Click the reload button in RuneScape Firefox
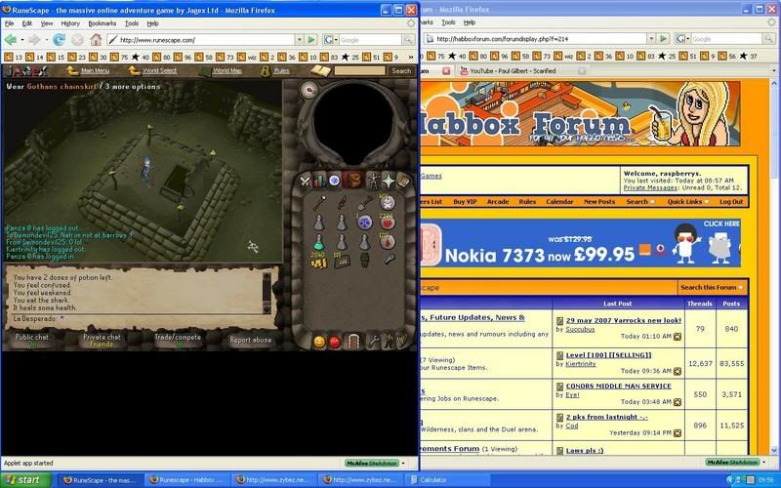Screen dimensions: 781x488 pos(60,40)
